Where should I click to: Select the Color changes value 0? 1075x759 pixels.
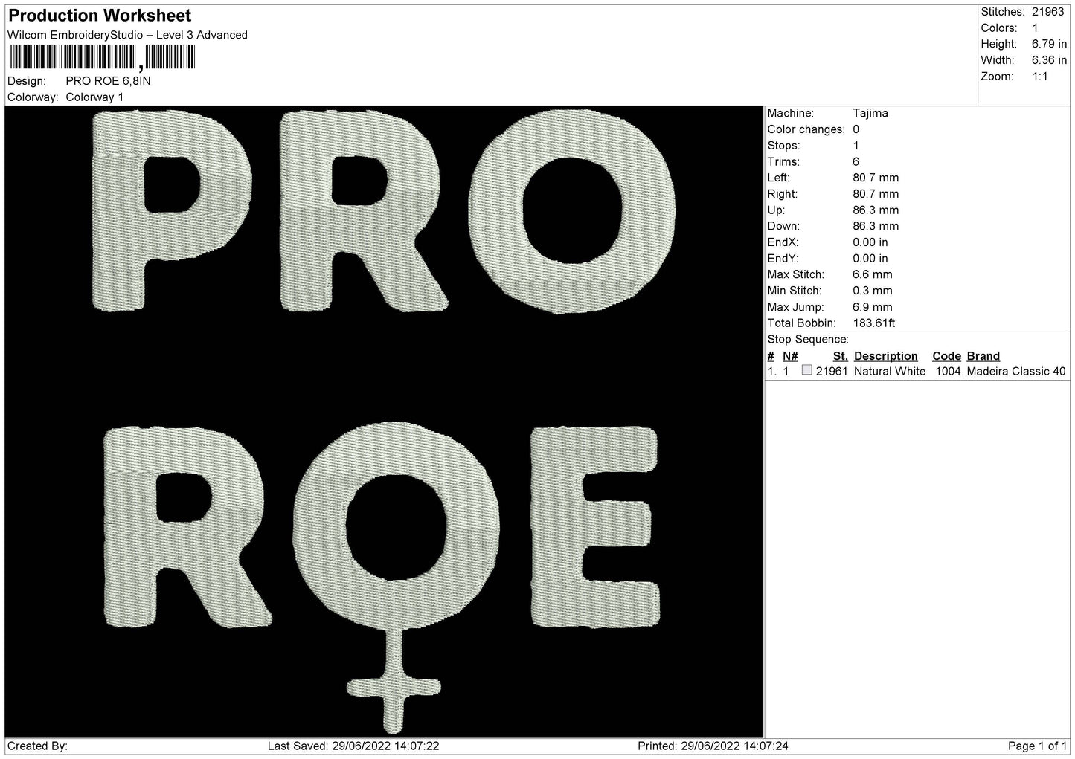pyautogui.click(x=856, y=129)
